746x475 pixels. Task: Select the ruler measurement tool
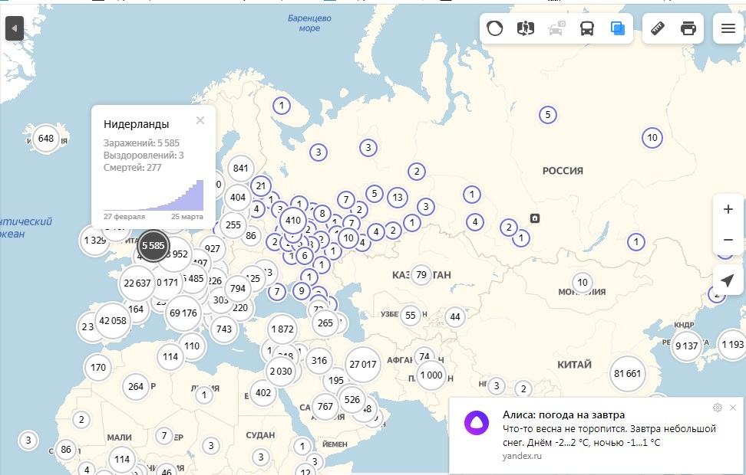658,28
